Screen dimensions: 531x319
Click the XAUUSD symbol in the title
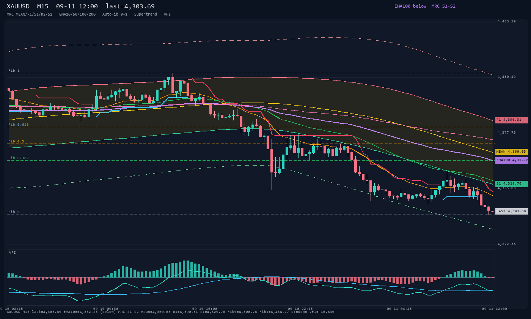[18, 6]
